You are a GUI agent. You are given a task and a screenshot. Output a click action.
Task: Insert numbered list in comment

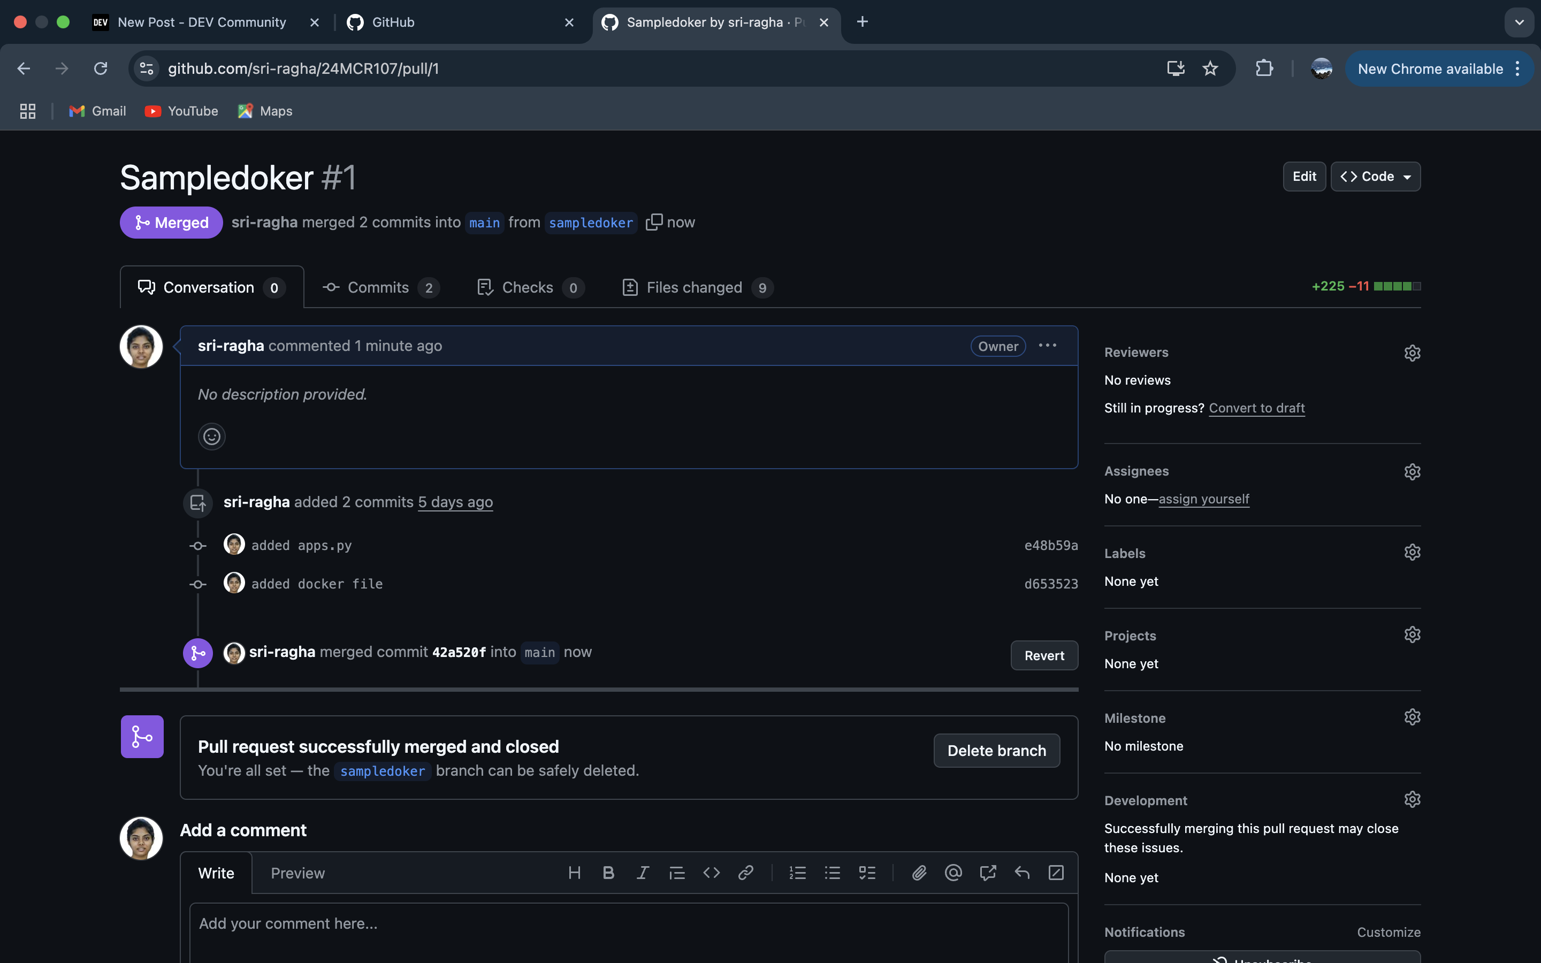(798, 873)
